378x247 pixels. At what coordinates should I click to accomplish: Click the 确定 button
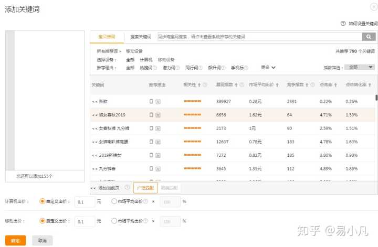15,241
